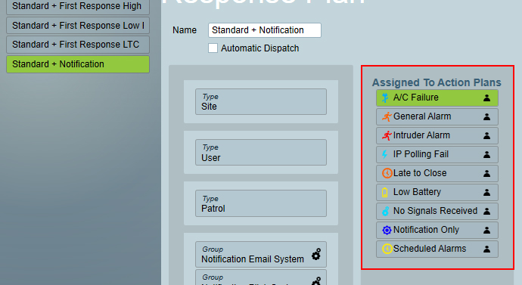522x285 pixels.
Task: Open the Scheduled Alarms action plan
Action: [x=437, y=249]
